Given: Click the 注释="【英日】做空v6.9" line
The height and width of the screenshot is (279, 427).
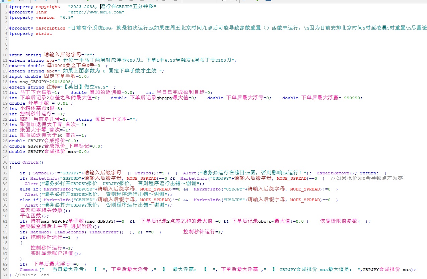Looking at the screenshot, I should (63, 87).
